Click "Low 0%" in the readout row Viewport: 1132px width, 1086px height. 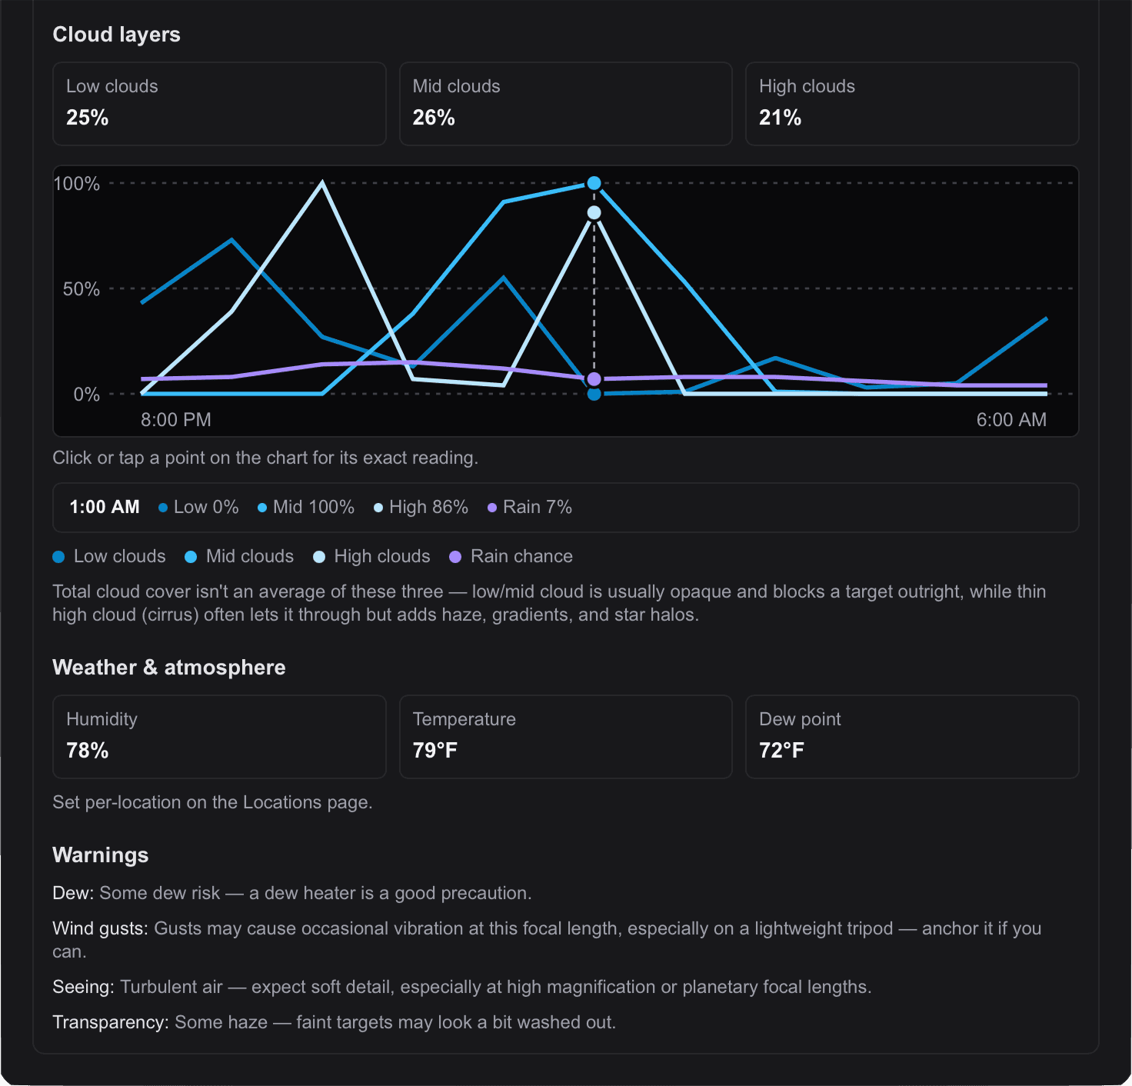198,507
